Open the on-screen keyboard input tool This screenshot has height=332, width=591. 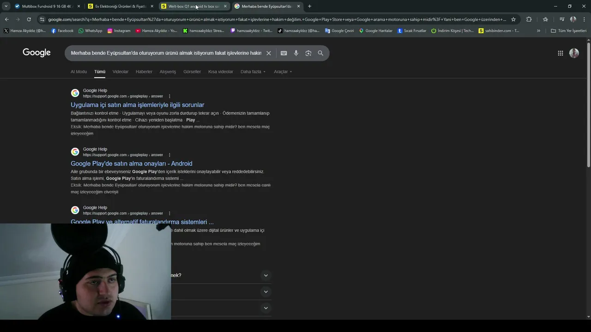(x=283, y=53)
